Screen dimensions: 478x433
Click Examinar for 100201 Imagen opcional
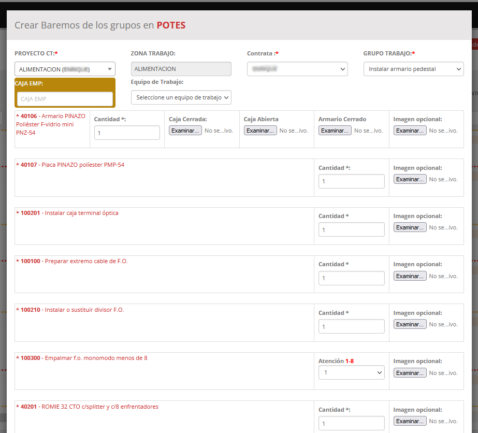click(x=410, y=227)
